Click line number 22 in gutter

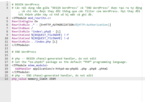[x=6, y=79]
